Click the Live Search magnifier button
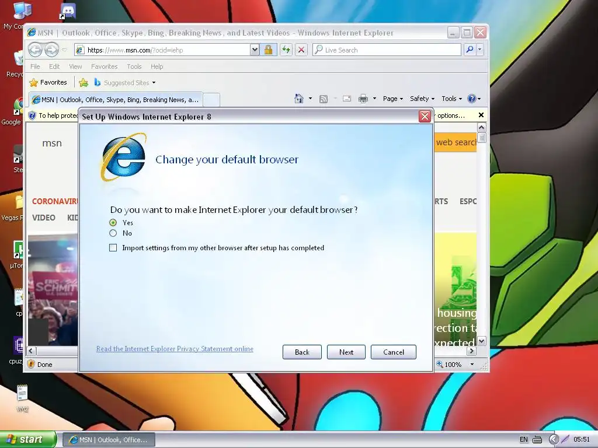Viewport: 598px width, 448px height. click(470, 50)
